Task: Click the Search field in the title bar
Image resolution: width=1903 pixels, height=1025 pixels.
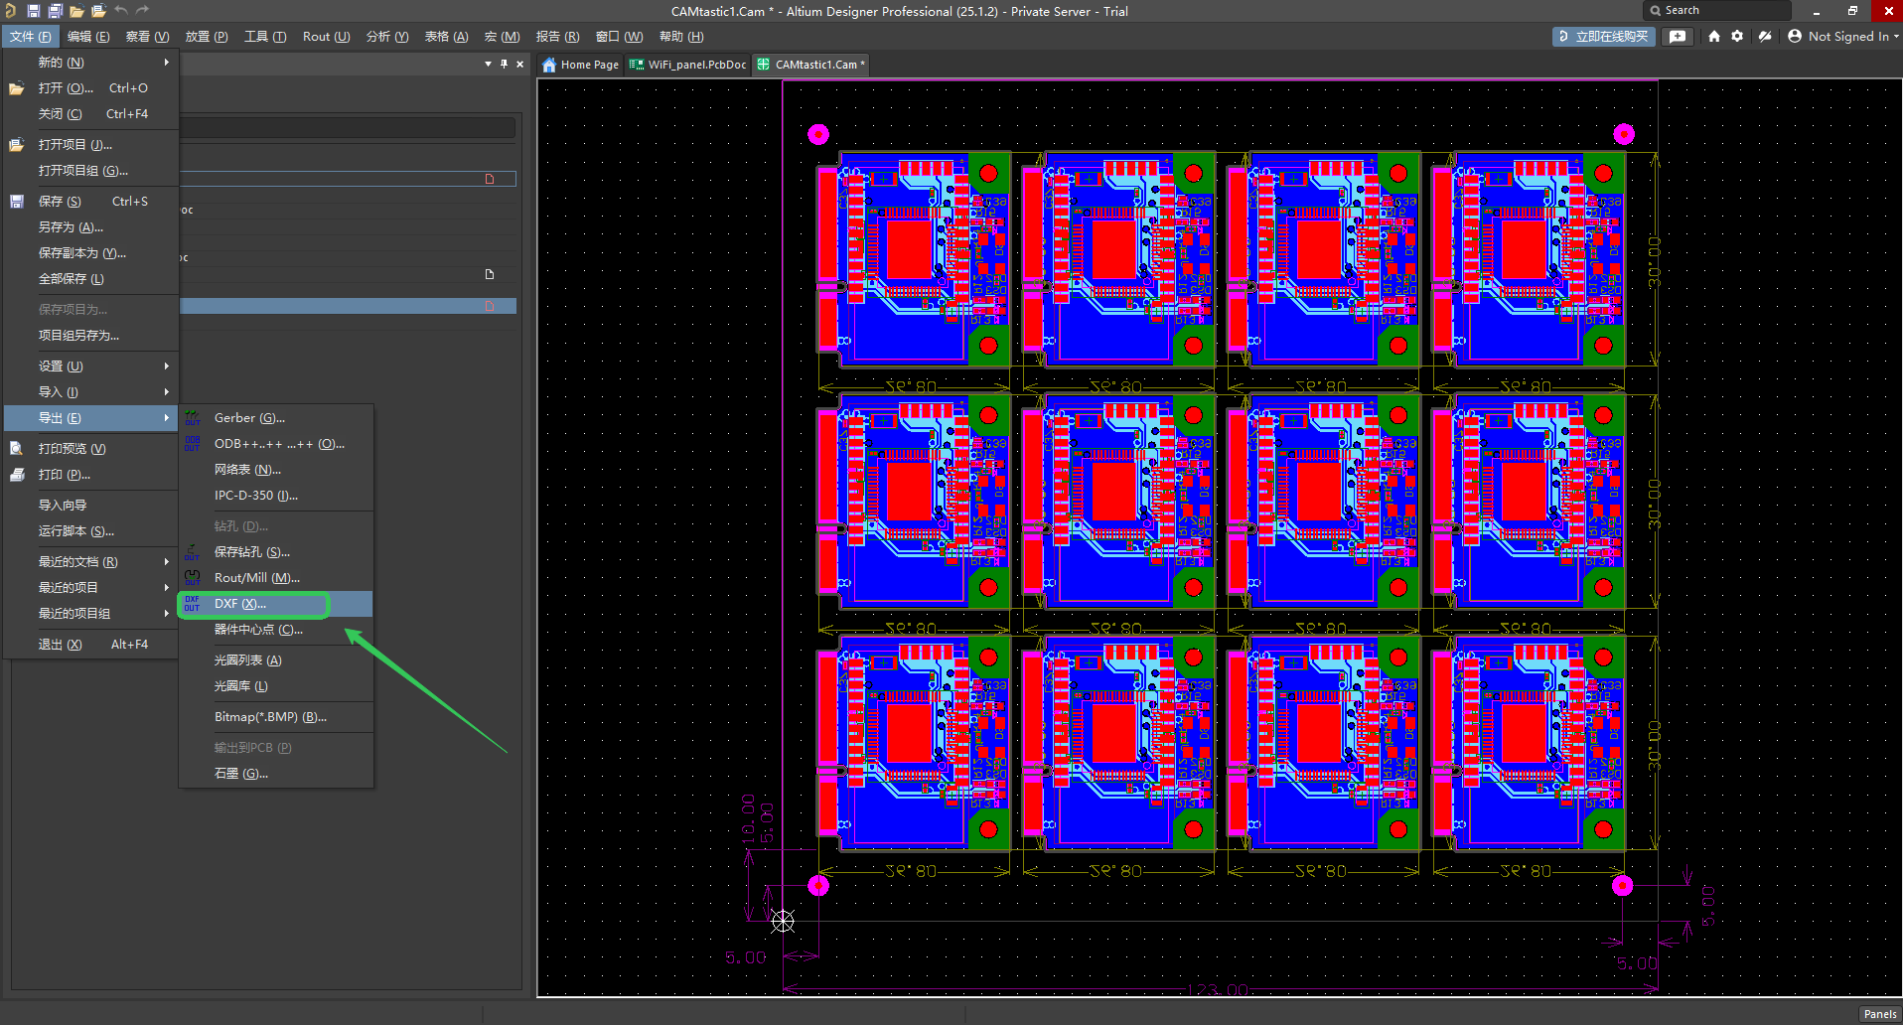Action: pyautogui.click(x=1717, y=11)
